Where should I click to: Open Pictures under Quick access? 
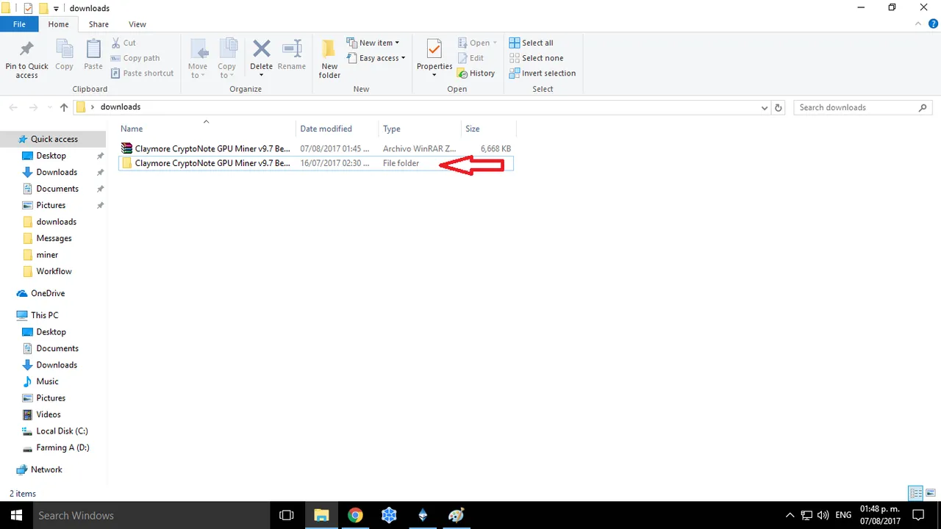[x=51, y=205]
